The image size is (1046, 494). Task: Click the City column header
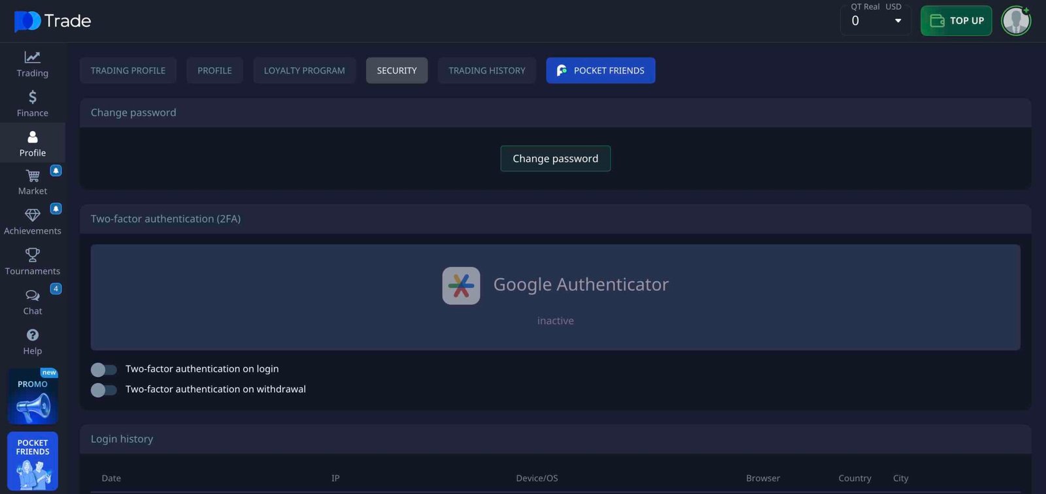pos(901,478)
